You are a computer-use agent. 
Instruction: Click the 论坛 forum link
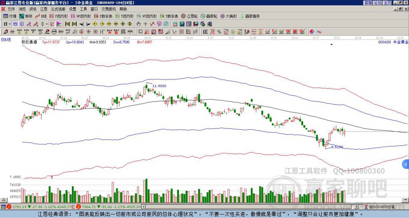pos(378,3)
